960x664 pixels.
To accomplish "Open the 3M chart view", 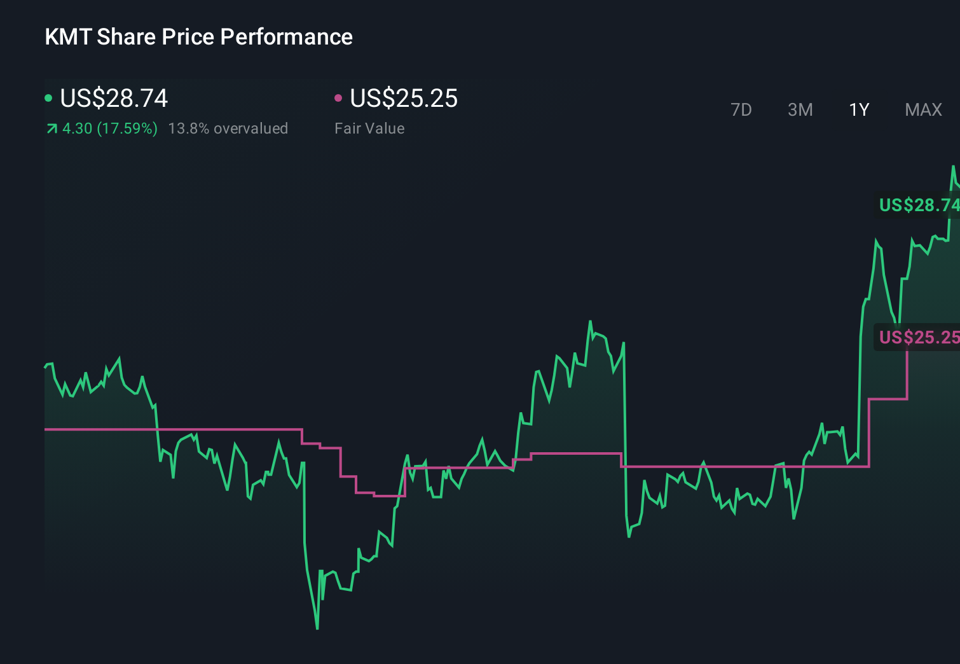I will (x=800, y=109).
